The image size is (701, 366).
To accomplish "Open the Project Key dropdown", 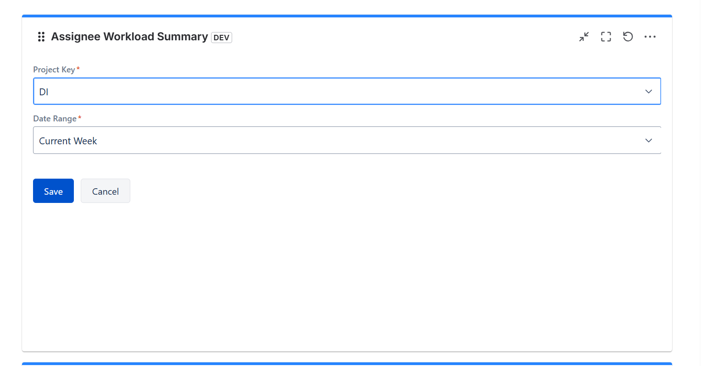I will click(347, 91).
